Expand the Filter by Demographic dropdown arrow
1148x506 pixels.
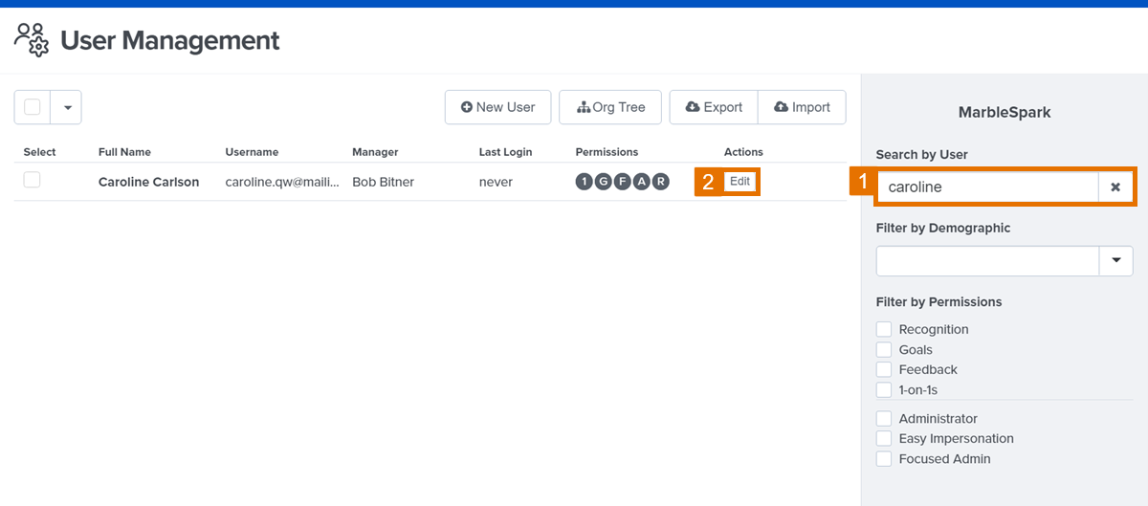(x=1115, y=261)
